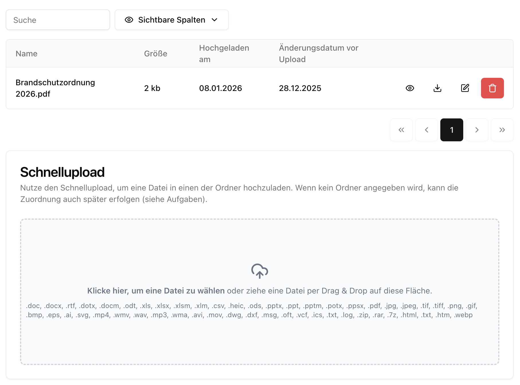Go to the next page

(x=477, y=130)
